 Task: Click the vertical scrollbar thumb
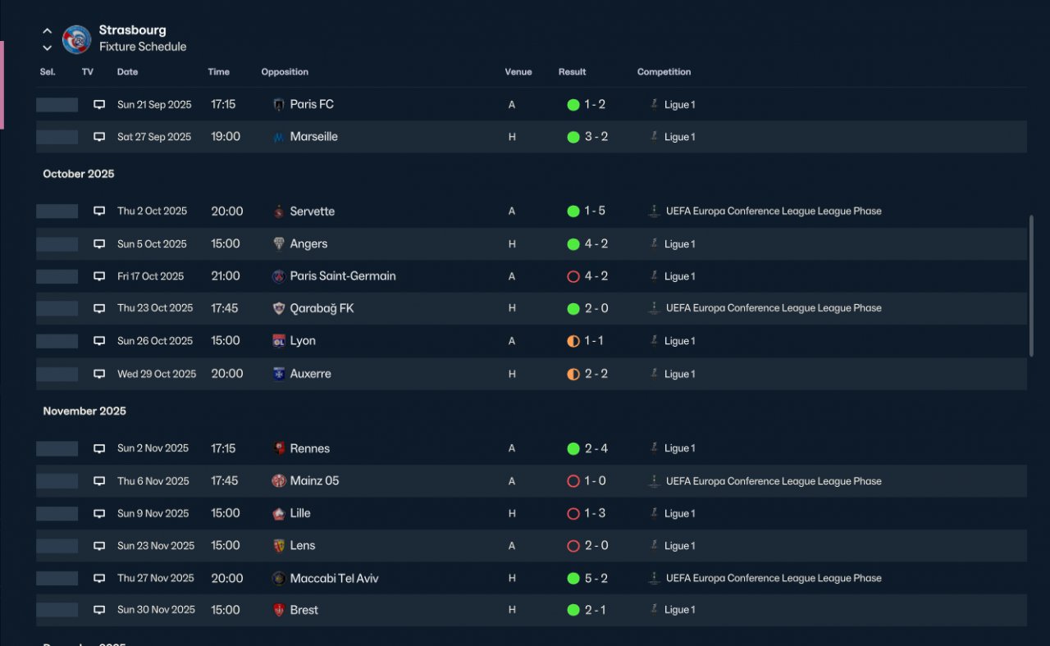tap(1032, 286)
